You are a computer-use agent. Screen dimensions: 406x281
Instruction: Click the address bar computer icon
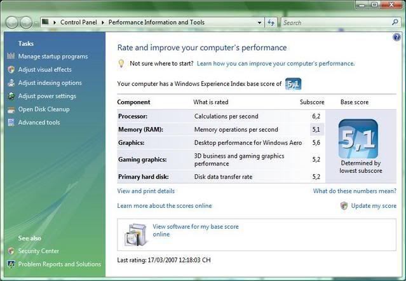(x=45, y=22)
